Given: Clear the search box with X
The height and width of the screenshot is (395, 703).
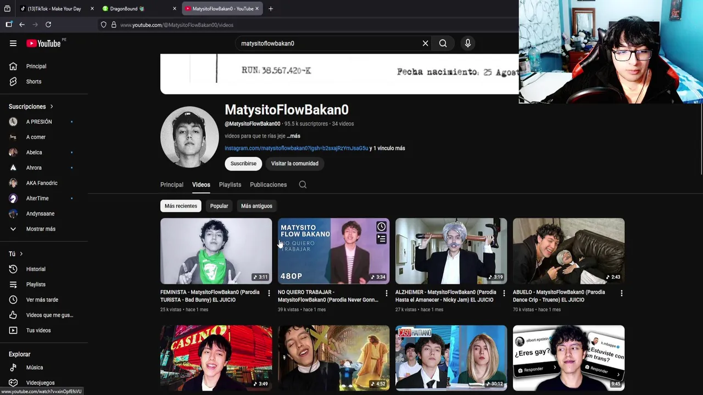Looking at the screenshot, I should [425, 43].
